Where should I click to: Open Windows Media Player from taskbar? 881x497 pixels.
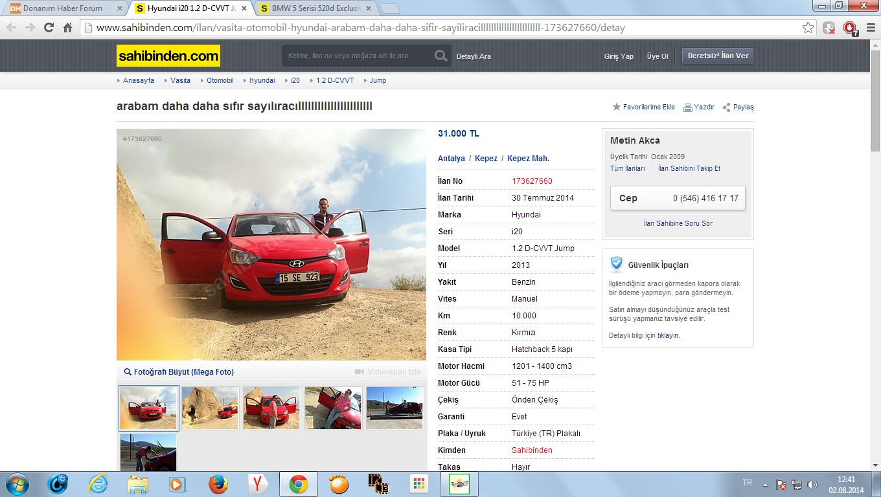pyautogui.click(x=177, y=484)
